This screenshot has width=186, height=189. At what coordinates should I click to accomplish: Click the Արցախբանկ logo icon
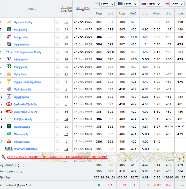pos(9,44)
